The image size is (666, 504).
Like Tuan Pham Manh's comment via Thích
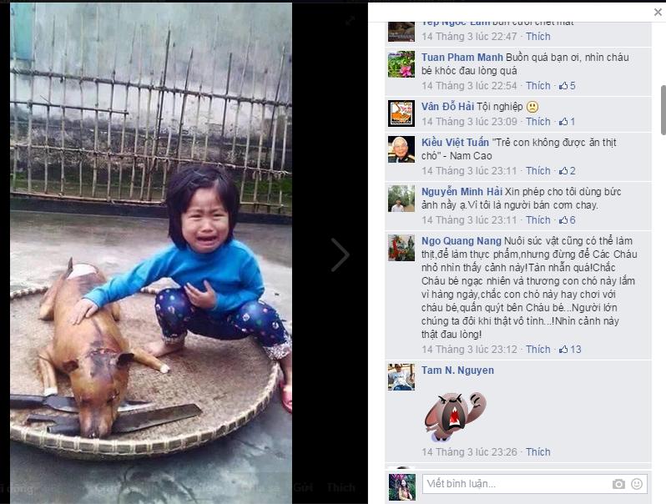point(537,86)
